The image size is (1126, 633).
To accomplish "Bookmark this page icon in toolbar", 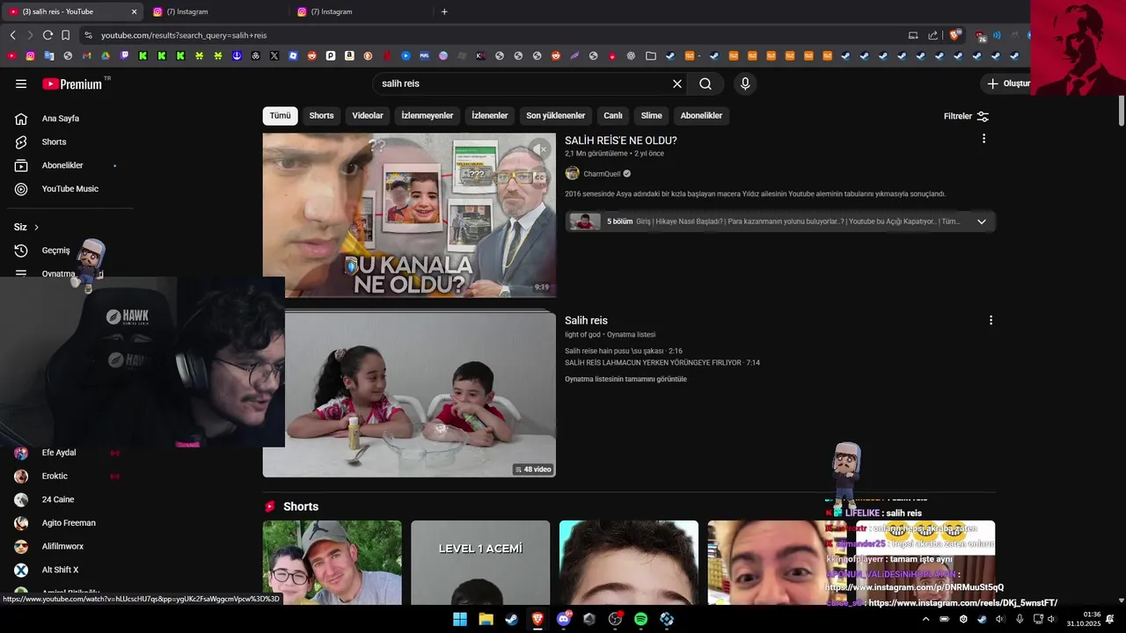I will pyautogui.click(x=65, y=35).
